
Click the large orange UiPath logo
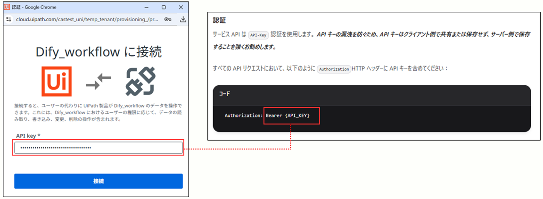[x=57, y=82]
